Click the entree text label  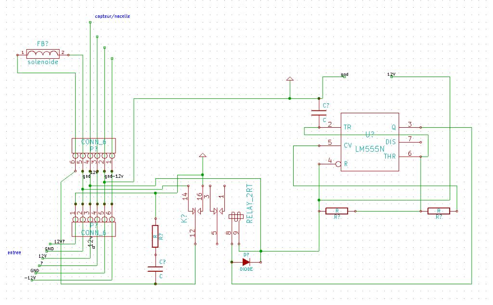[x=14, y=252]
